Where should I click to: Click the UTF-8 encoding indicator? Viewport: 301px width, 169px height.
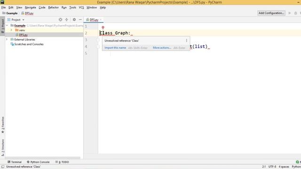pyautogui.click(x=272, y=167)
